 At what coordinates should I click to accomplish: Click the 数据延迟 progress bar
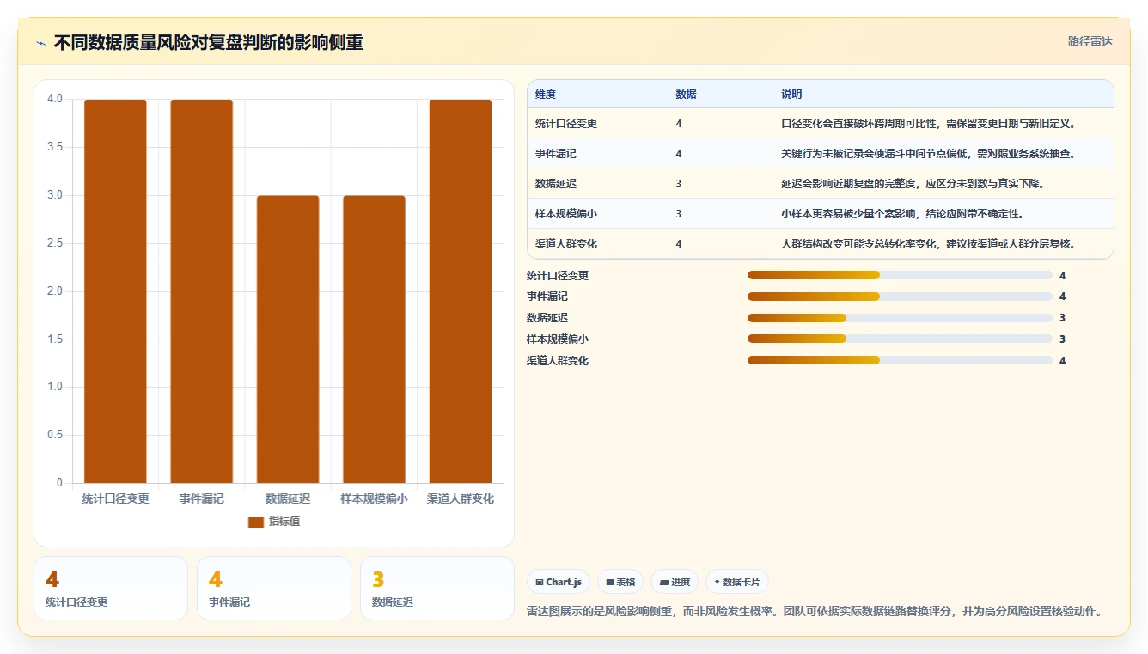pyautogui.click(x=900, y=318)
